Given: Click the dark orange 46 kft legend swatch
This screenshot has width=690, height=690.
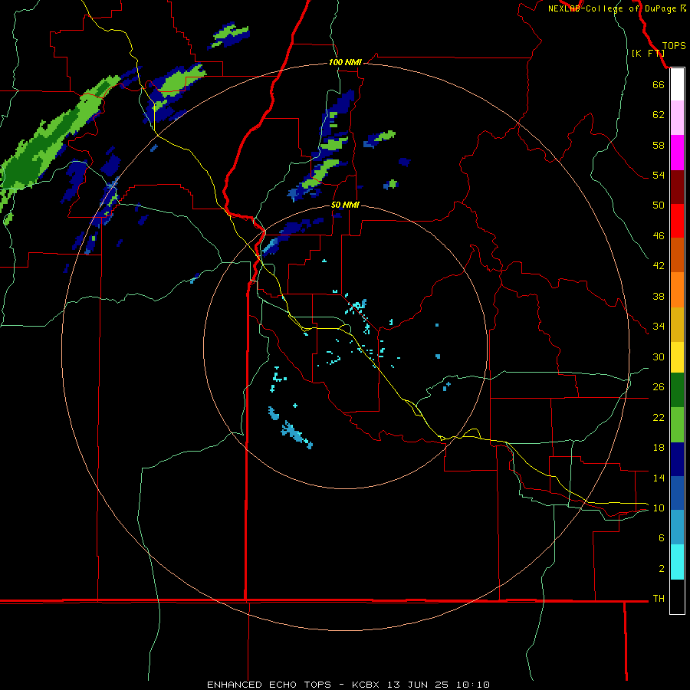Looking at the screenshot, I should (x=677, y=255).
